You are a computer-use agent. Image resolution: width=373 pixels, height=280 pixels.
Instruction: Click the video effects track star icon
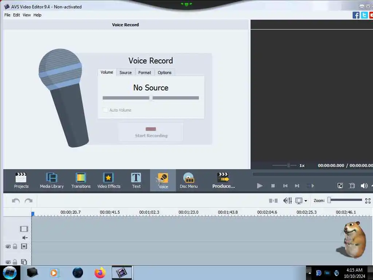tap(24, 246)
